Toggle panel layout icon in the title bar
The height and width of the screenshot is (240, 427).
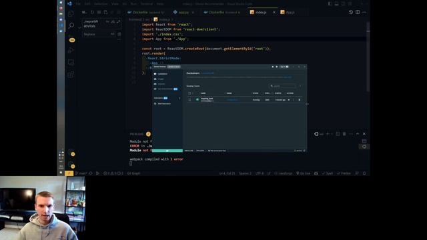coord(336,4)
